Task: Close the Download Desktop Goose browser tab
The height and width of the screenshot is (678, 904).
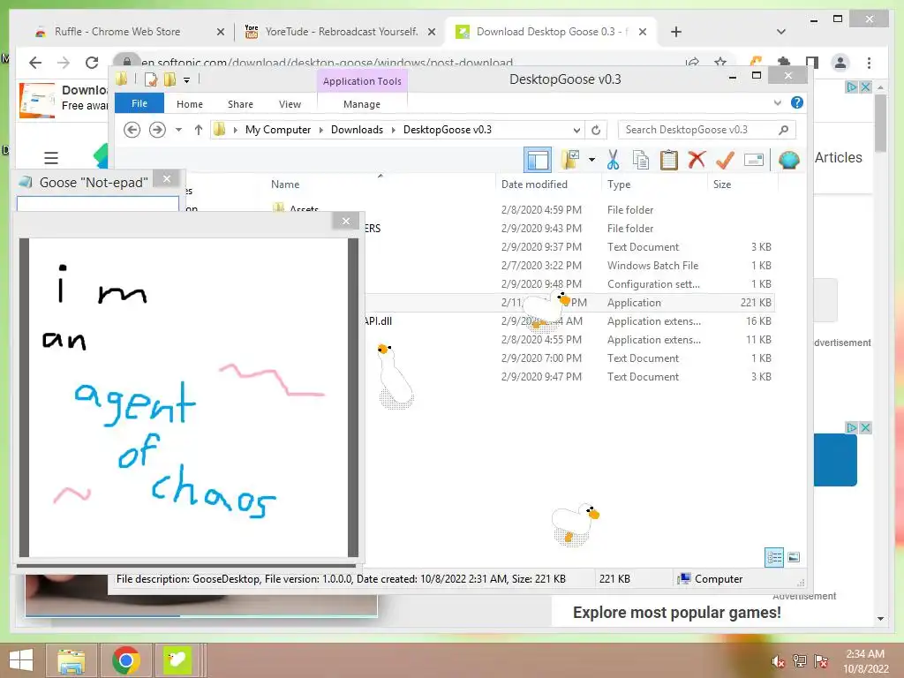Action: (x=643, y=33)
